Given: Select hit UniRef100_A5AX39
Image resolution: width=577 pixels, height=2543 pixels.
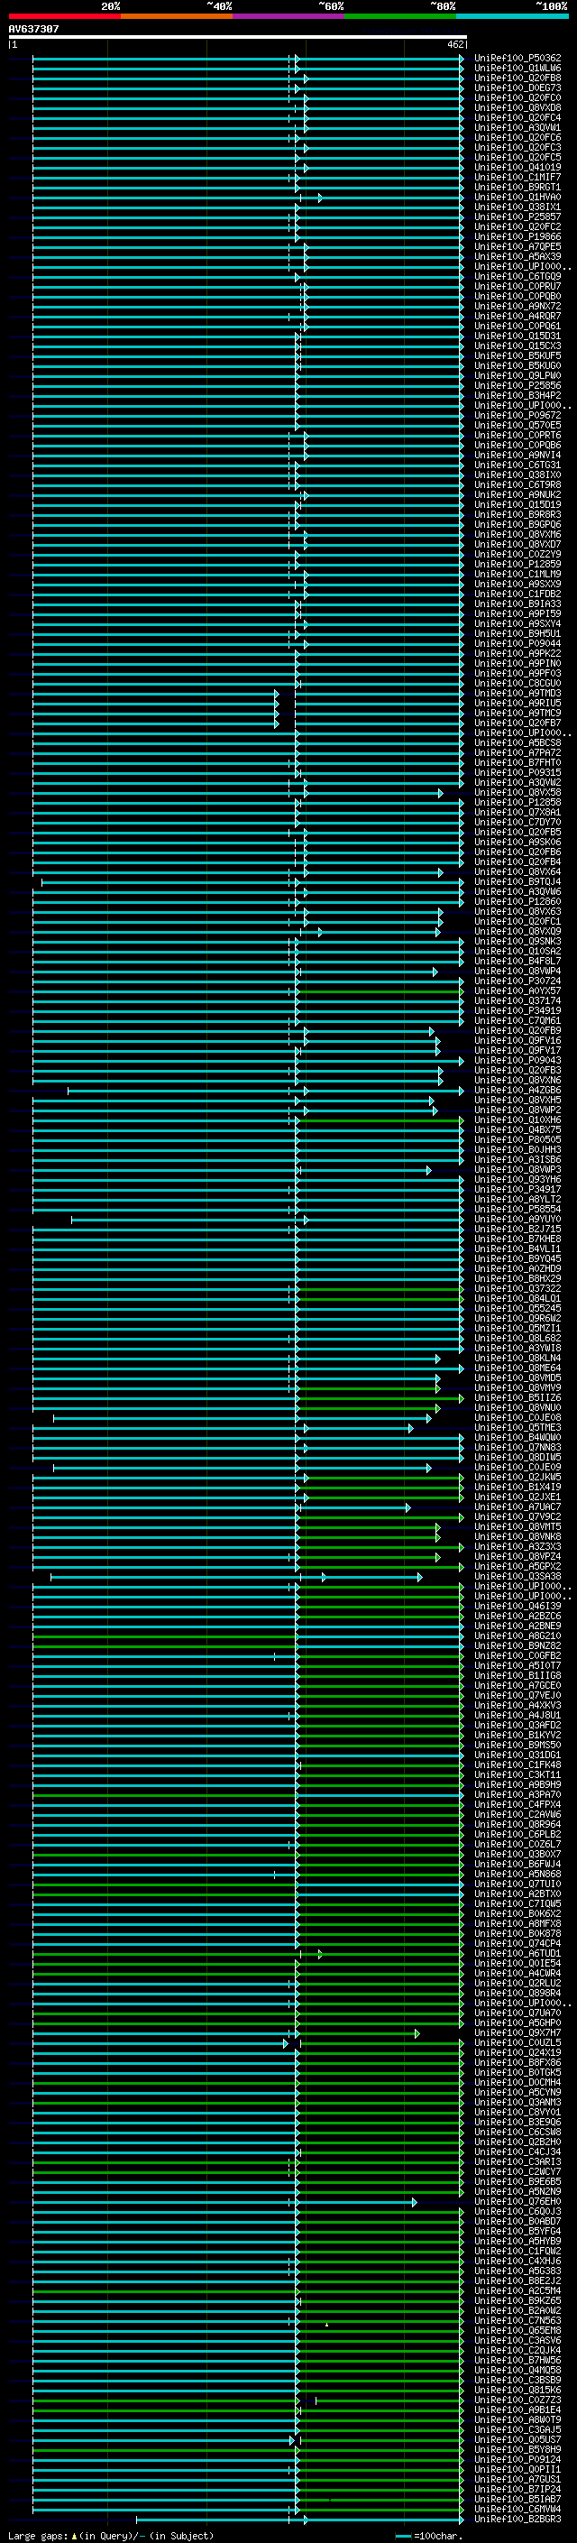Looking at the screenshot, I should click(x=517, y=257).
